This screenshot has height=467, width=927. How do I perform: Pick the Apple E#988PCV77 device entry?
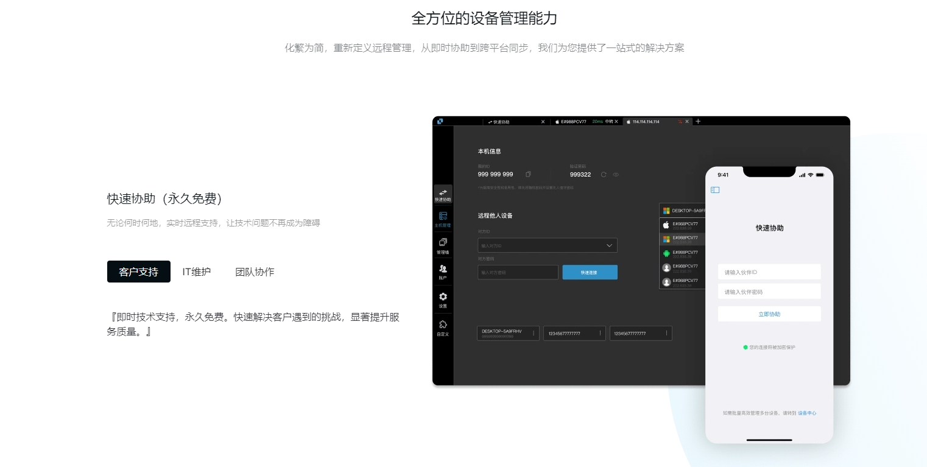683,225
